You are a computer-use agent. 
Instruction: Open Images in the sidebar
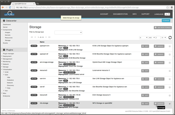pyautogui.click(x=8, y=32)
